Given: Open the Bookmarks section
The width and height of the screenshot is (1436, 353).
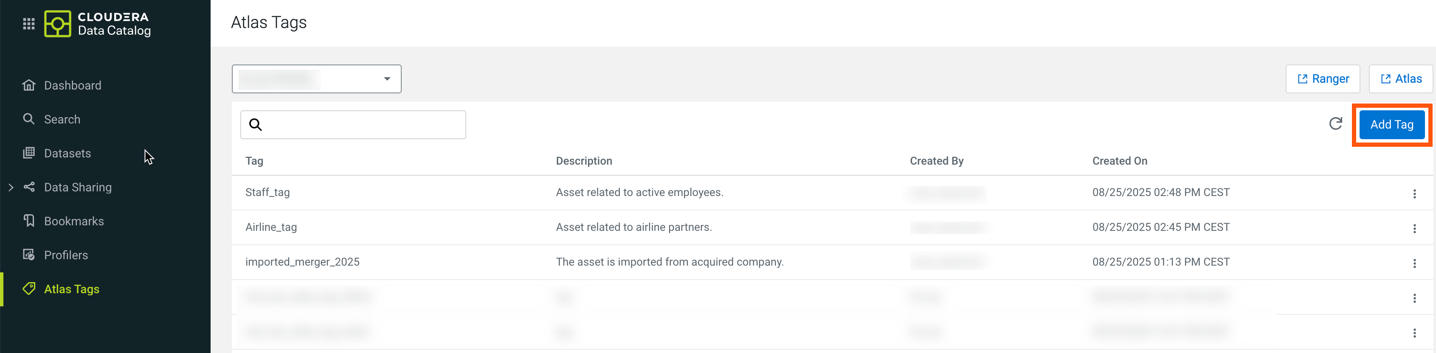Looking at the screenshot, I should tap(73, 221).
